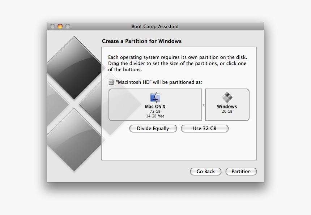311x215 pixels.
Task: Click the Divide Equally button
Action: point(153,128)
